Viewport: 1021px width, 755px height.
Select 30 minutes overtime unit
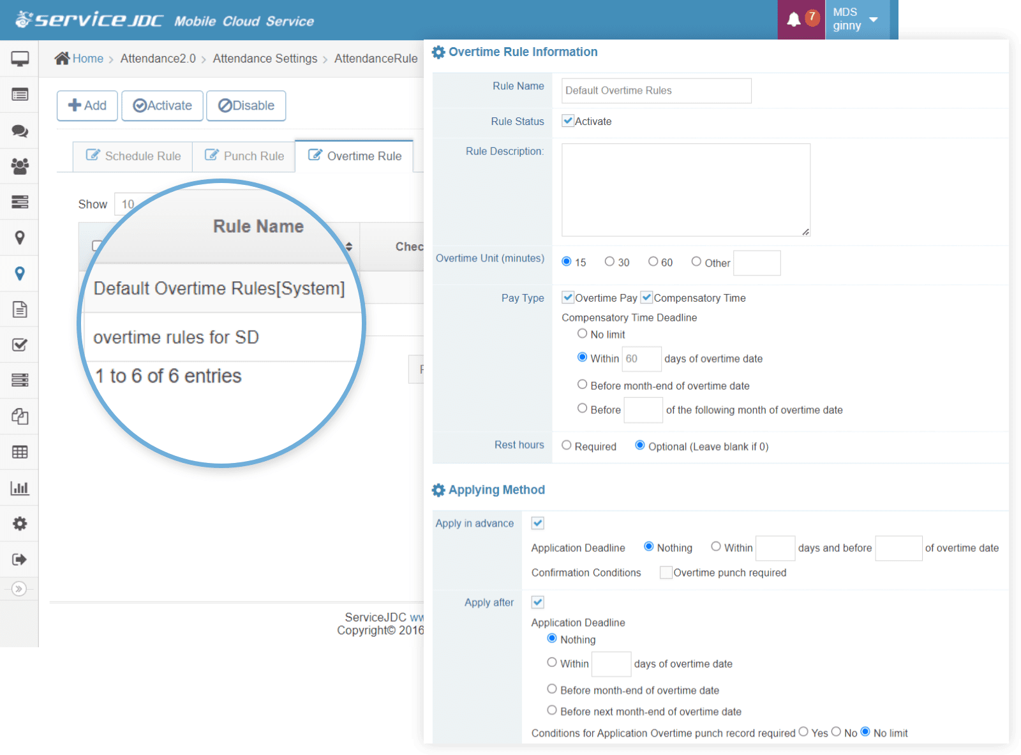[609, 261]
